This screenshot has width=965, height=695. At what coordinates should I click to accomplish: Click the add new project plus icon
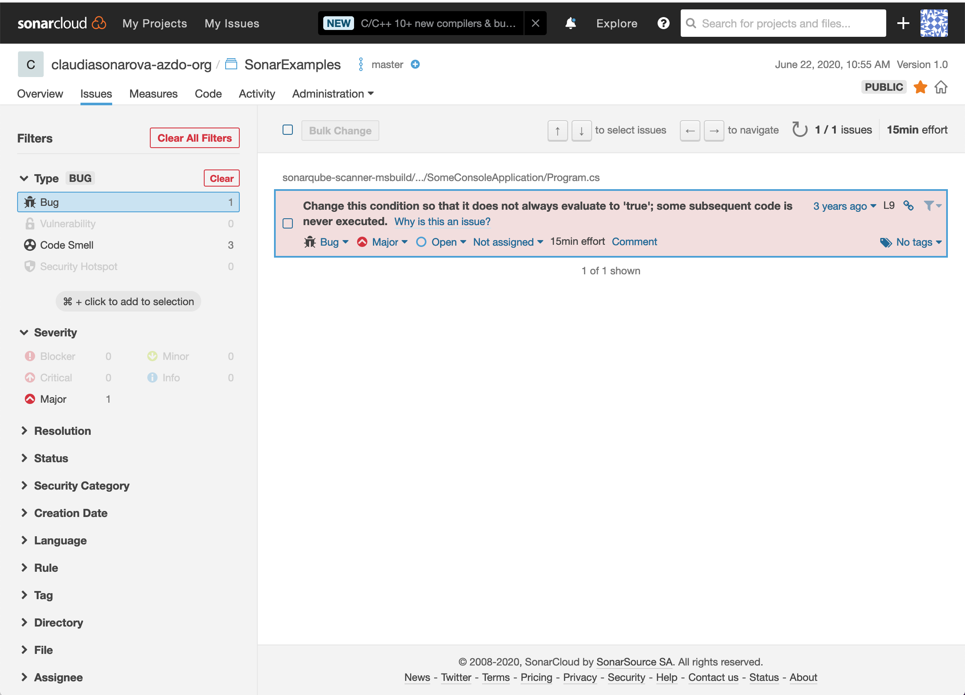[902, 22]
